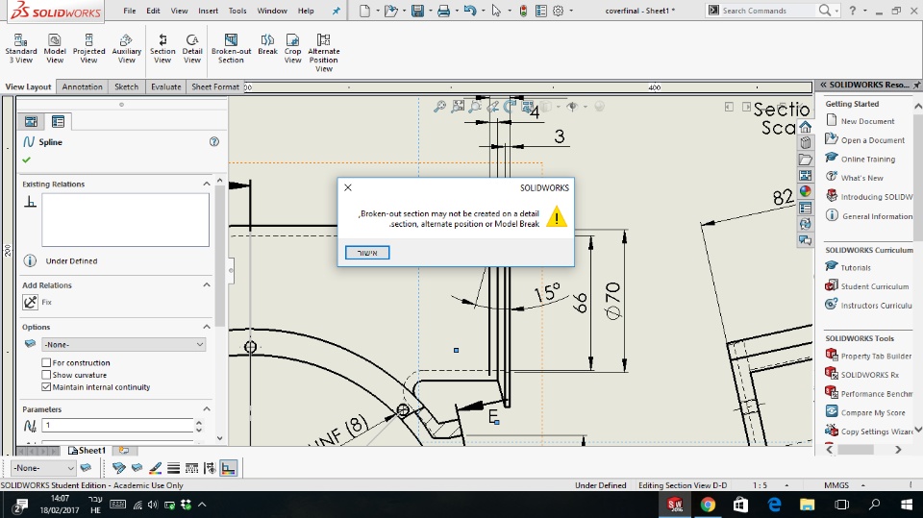923x518 pixels.
Task: Open the Options layer -None- dropdown
Action: point(124,344)
